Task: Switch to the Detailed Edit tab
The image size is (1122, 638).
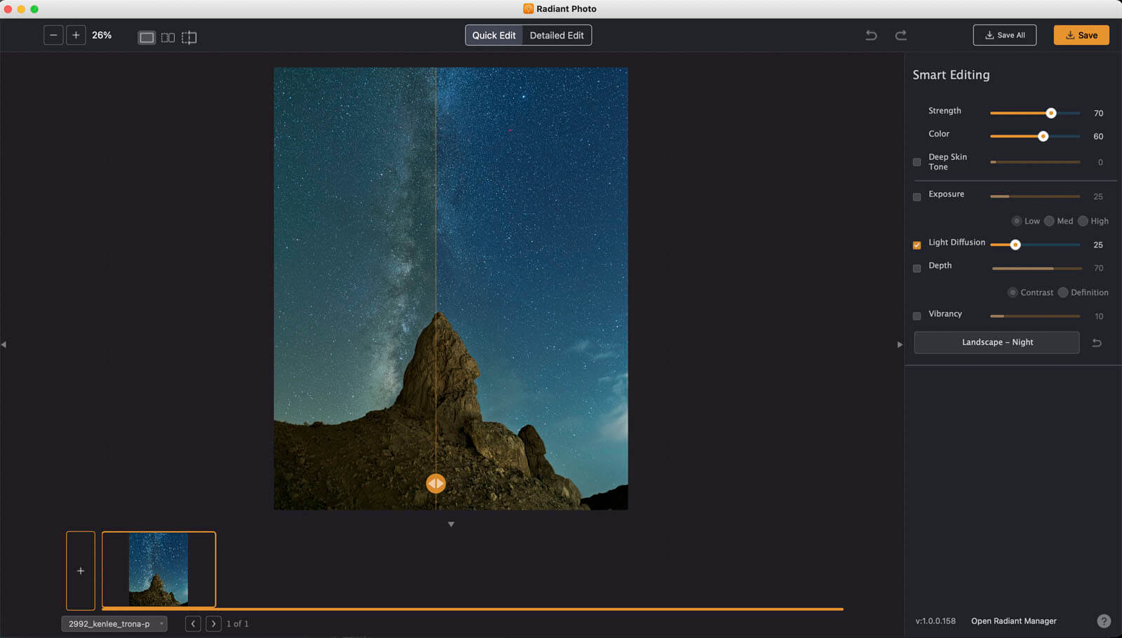Action: 556,35
